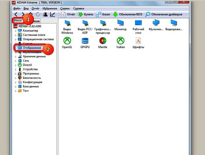
Task: Open the OpenGL icon
Action: click(x=67, y=43)
